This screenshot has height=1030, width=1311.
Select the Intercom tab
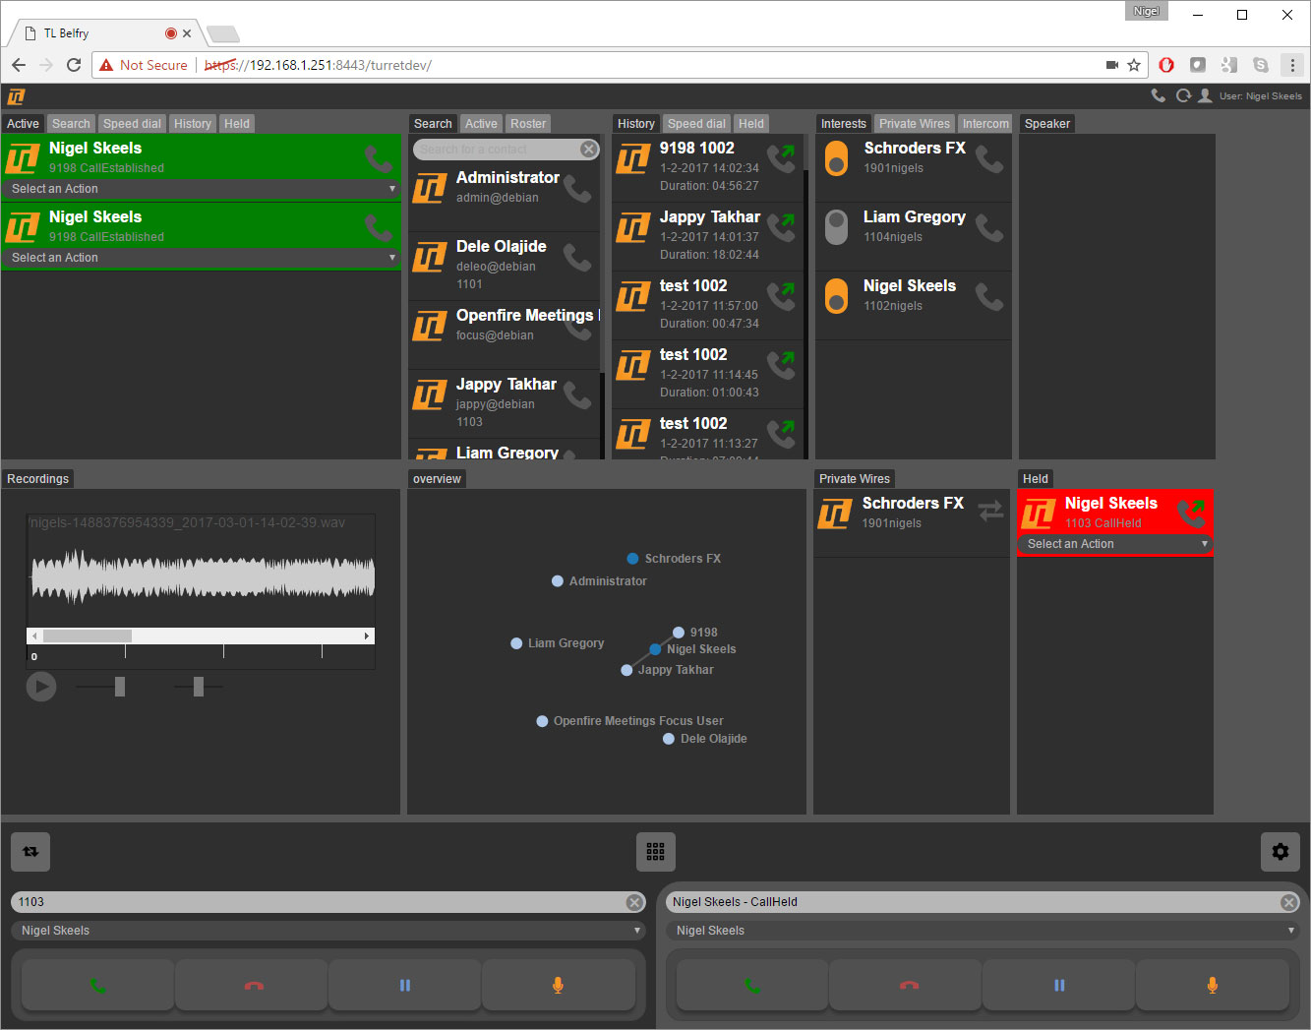point(985,124)
